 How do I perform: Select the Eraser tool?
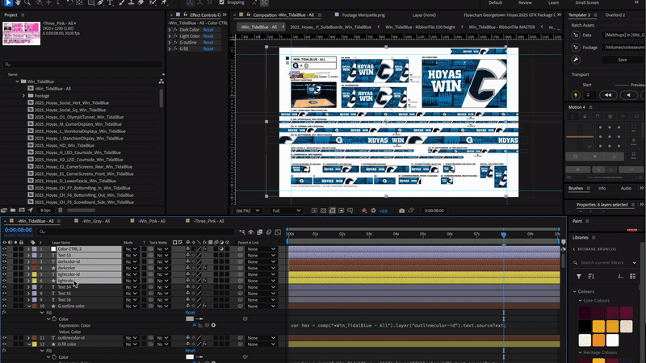point(141,2)
